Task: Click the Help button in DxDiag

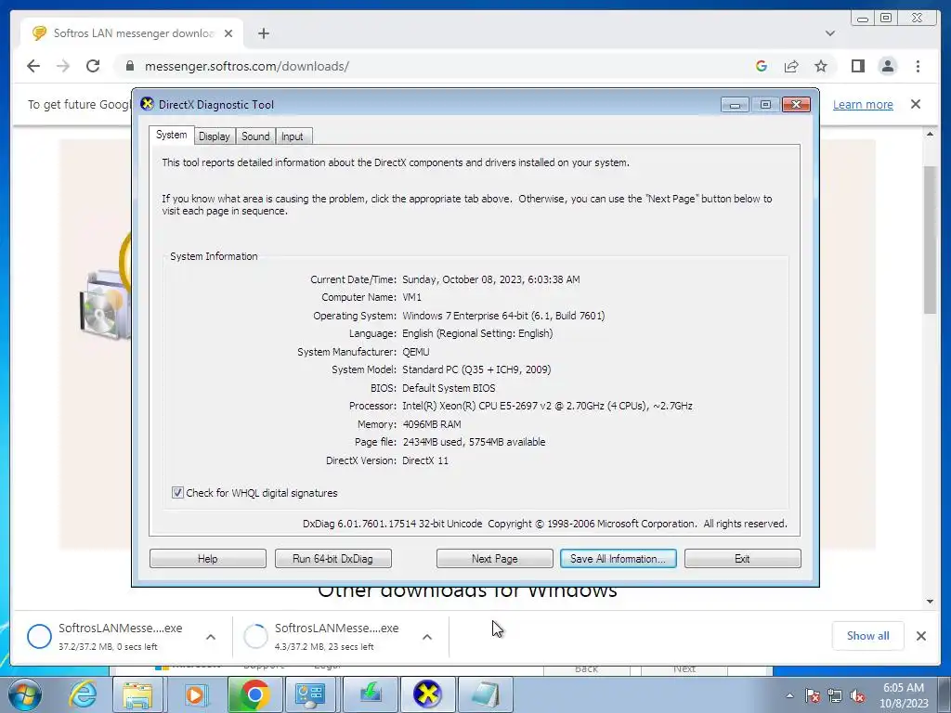Action: coord(207,558)
